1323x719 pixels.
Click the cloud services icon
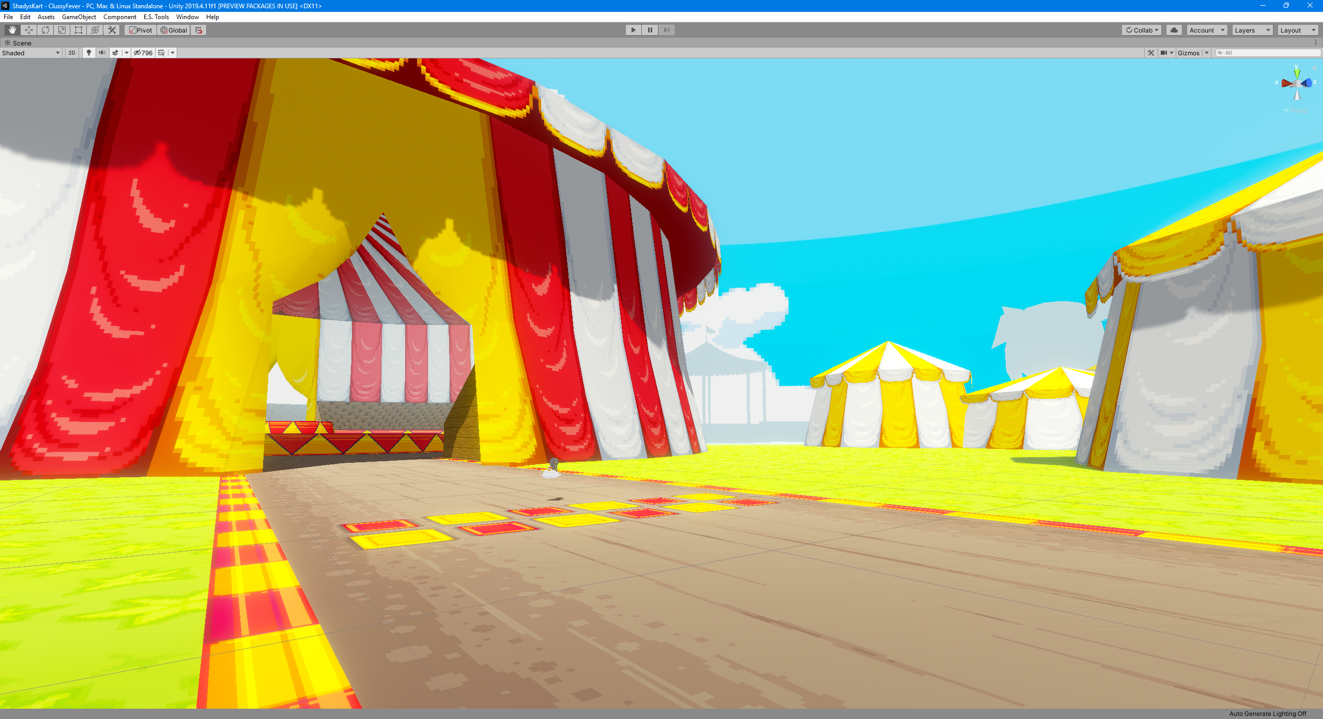tap(1174, 30)
